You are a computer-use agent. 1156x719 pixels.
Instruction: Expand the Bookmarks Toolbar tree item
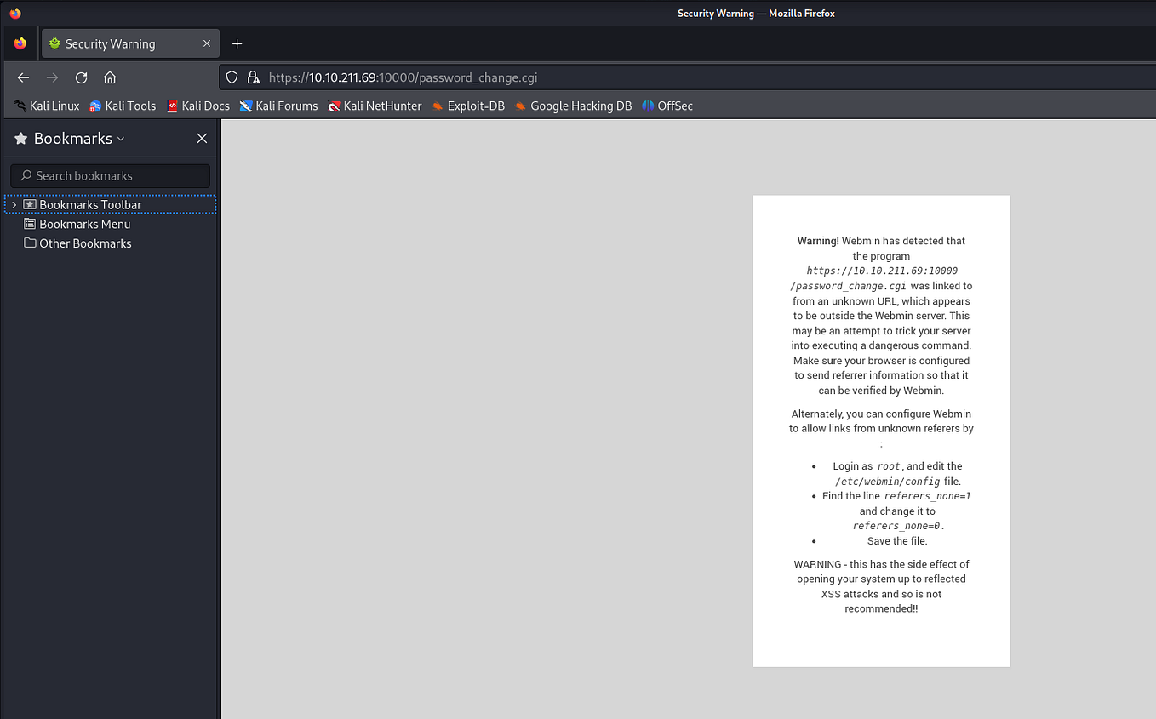[x=13, y=204]
